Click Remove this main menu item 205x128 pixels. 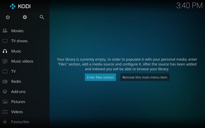pos(145,77)
